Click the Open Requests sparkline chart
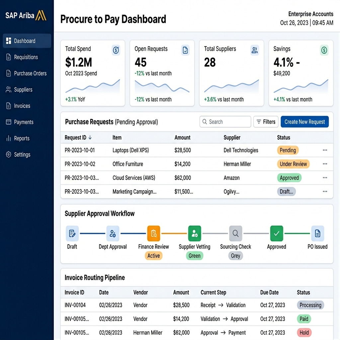The width and height of the screenshot is (340, 340). tap(162, 86)
